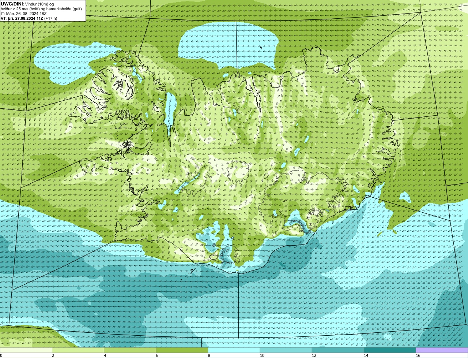Click the '0' tick label on scale
This screenshot has width=468, height=358.
pos(1,355)
